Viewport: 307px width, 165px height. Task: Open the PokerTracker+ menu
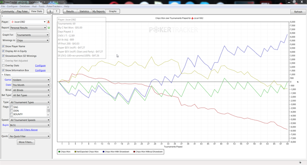point(54,7)
